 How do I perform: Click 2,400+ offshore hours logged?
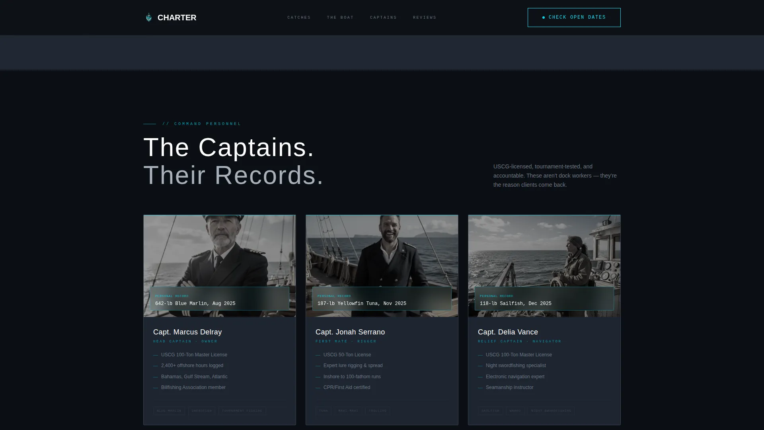tap(192, 365)
